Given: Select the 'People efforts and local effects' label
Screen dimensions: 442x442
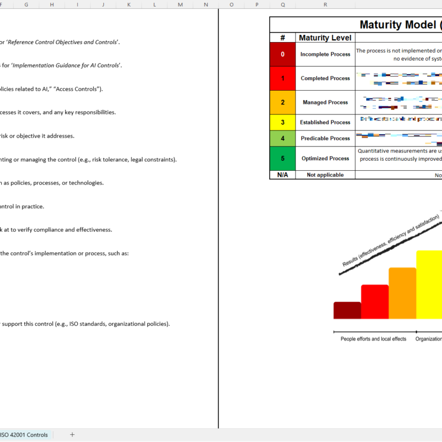Looking at the screenshot, I should [373, 339].
